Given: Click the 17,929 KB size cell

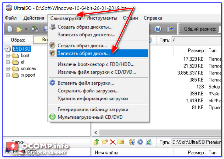Looking at the screenshot, I should [x=194, y=59].
